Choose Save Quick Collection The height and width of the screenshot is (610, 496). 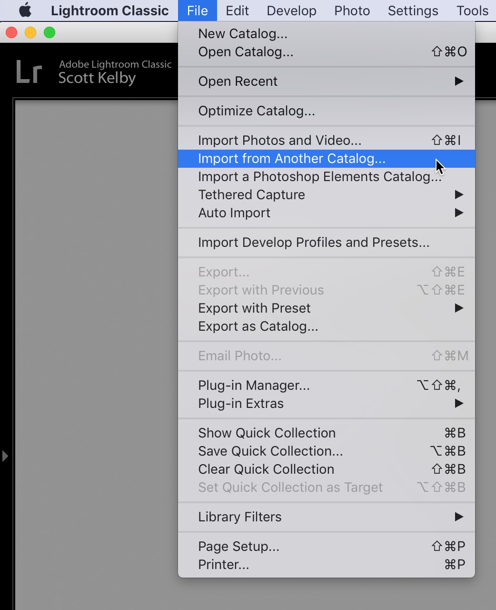tap(327, 451)
